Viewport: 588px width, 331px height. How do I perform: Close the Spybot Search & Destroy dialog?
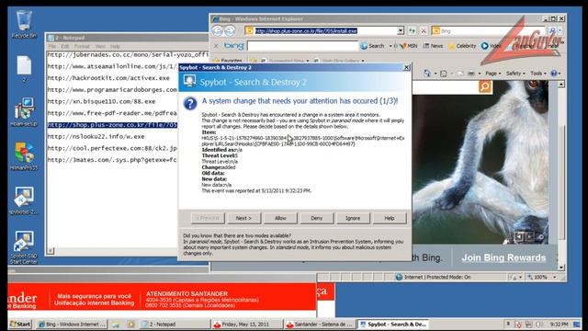tap(406, 67)
